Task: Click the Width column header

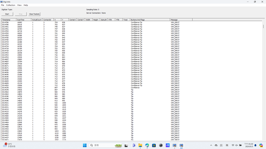Action: click(89, 20)
